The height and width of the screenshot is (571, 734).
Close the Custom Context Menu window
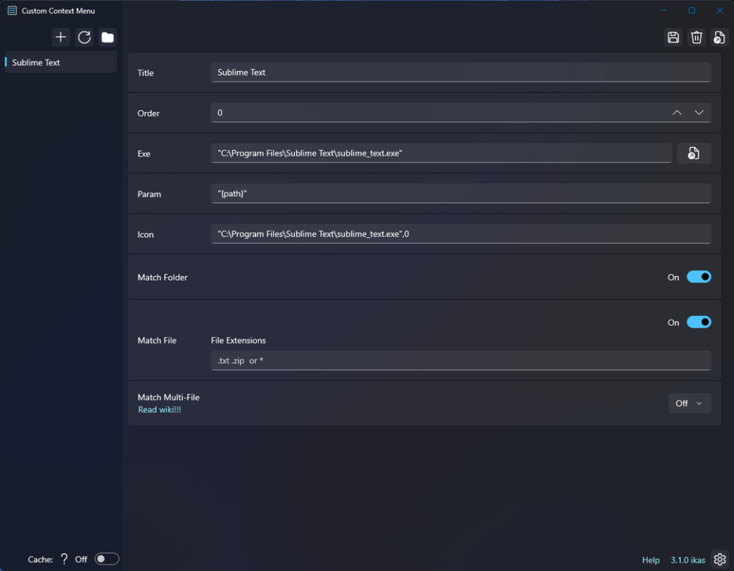[720, 10]
